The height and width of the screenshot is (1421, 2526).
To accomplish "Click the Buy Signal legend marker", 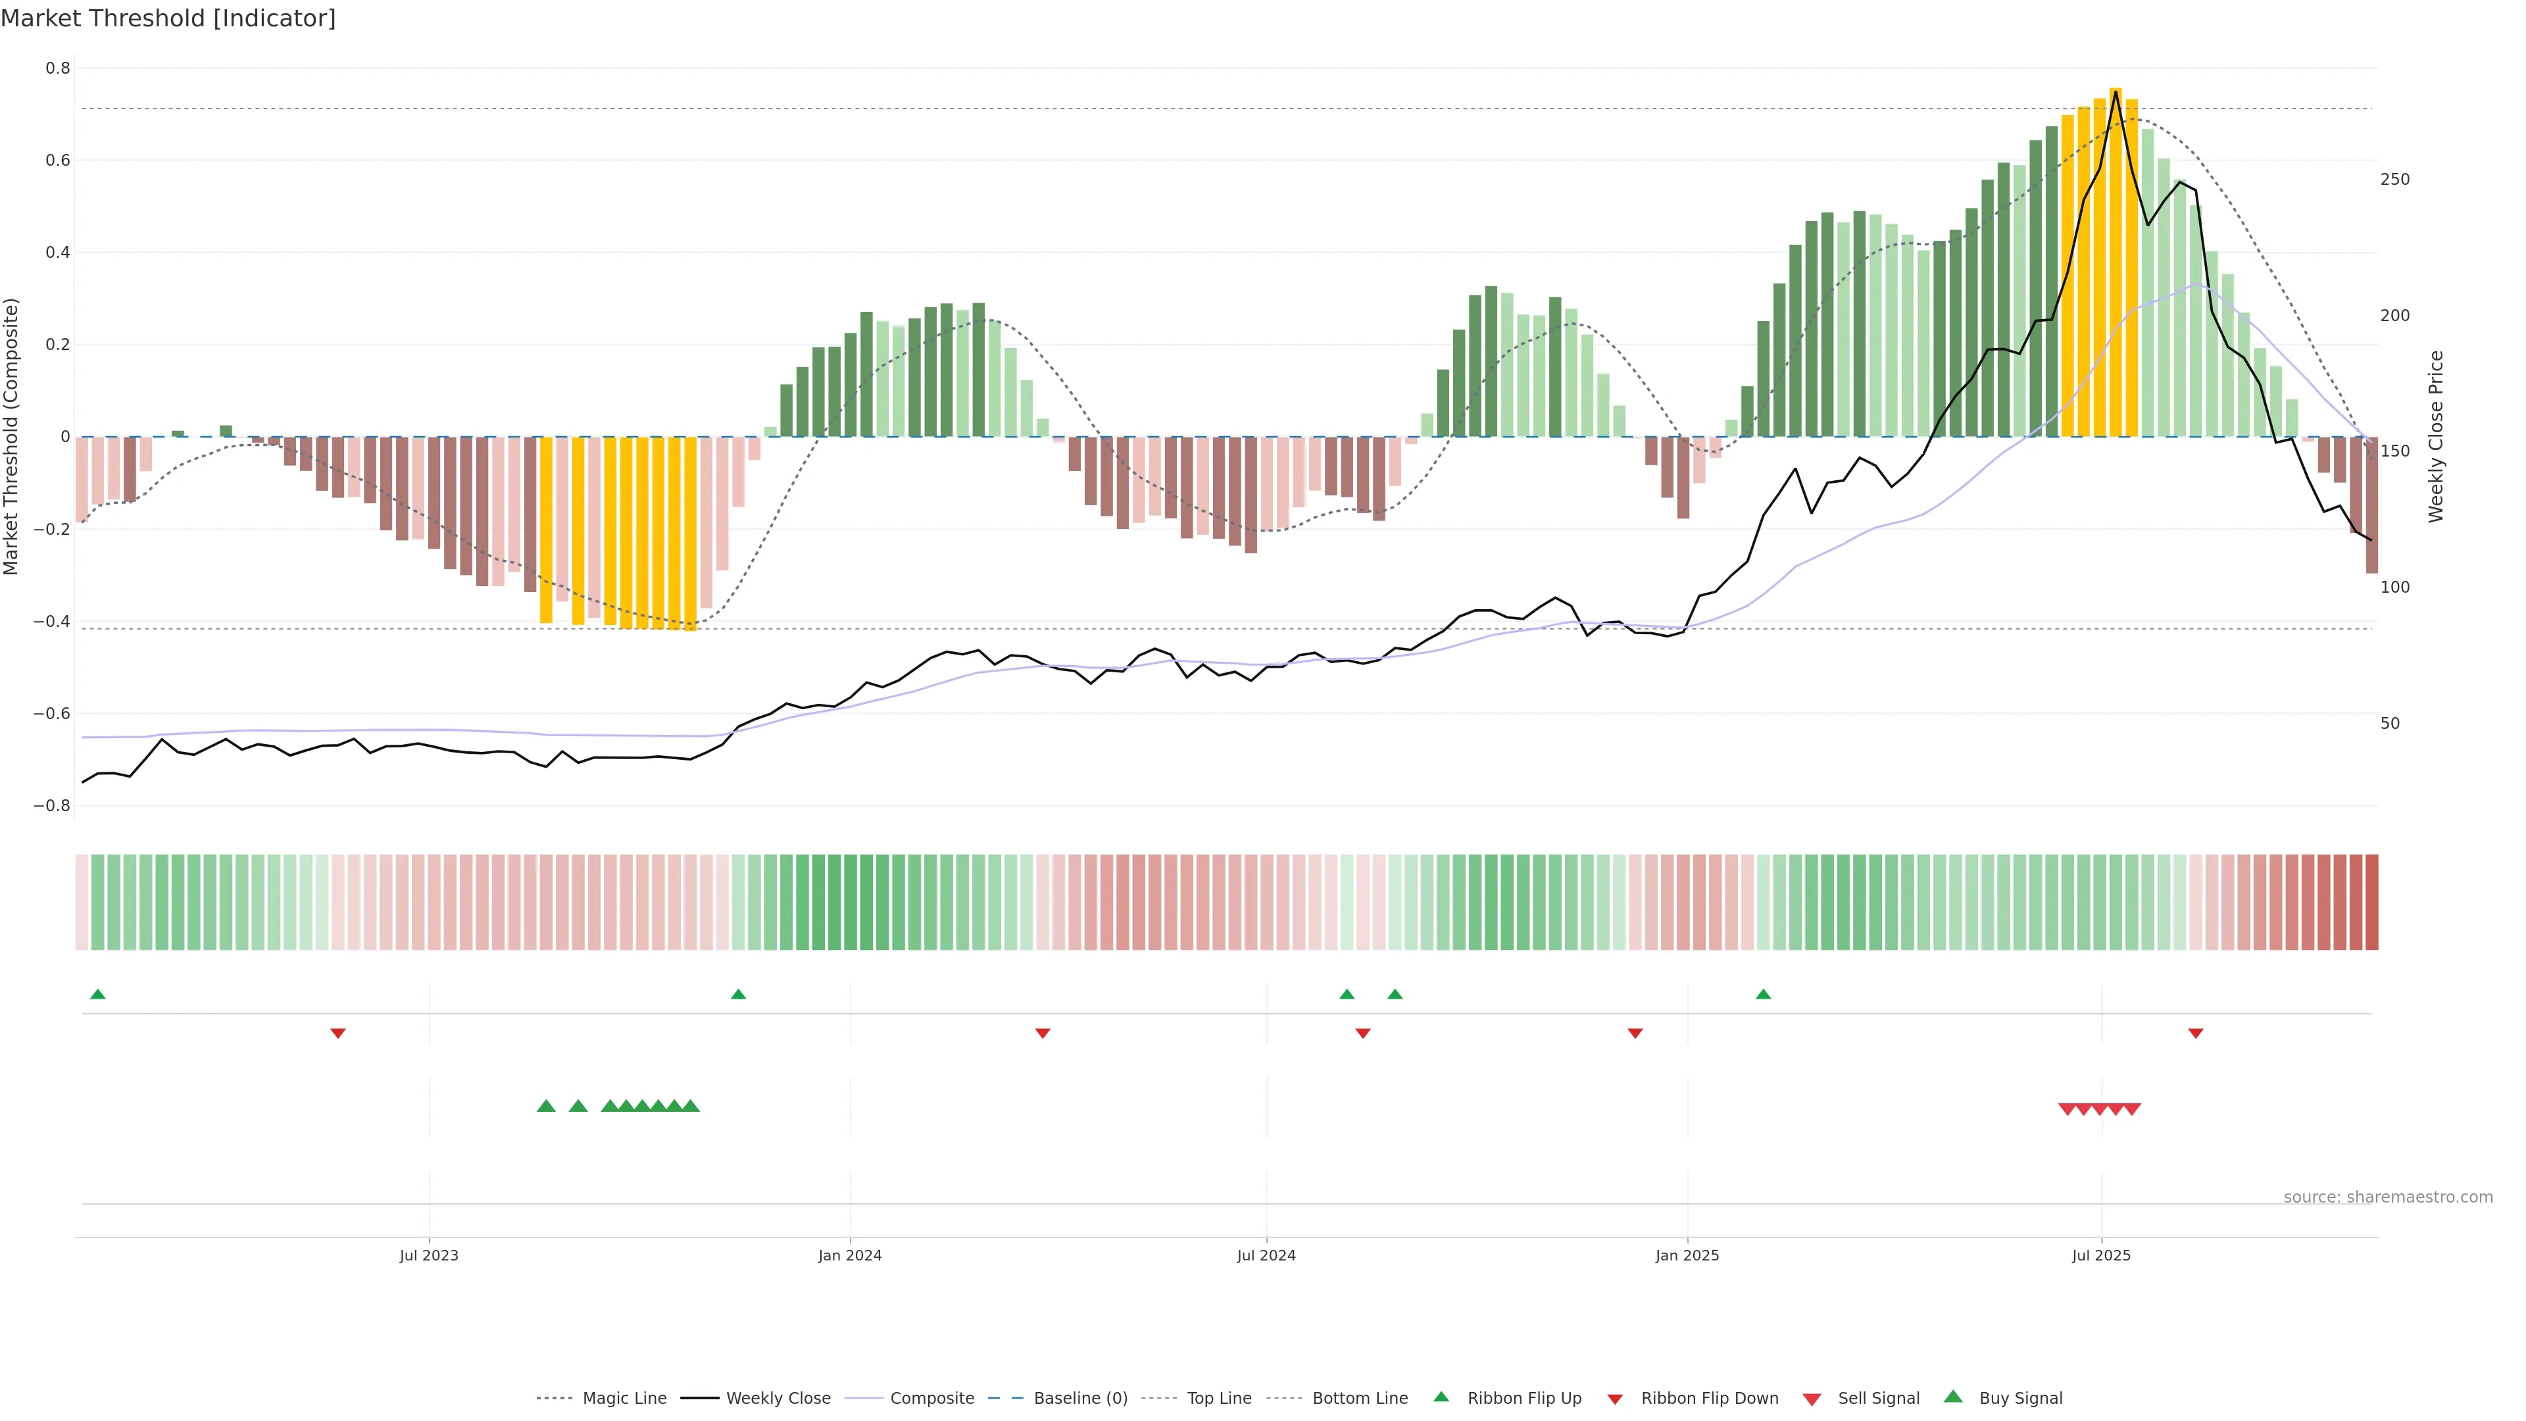I will [x=1953, y=1397].
